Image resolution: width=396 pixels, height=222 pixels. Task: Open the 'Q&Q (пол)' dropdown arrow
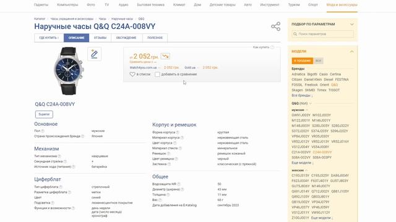[x=311, y=104]
